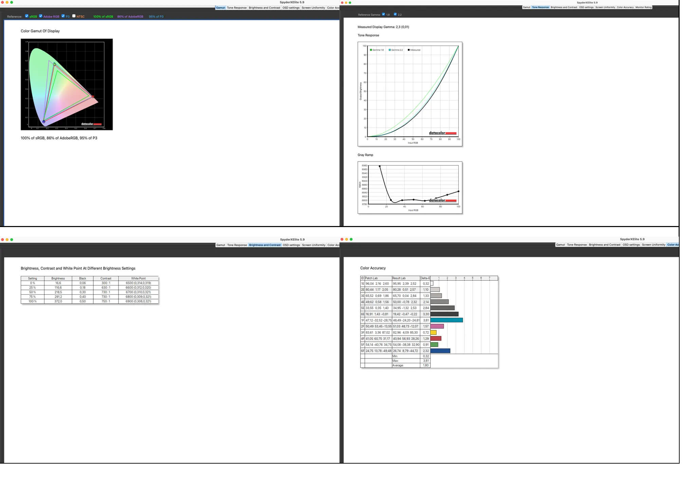Click the Tone Response curve graph

pyautogui.click(x=410, y=94)
